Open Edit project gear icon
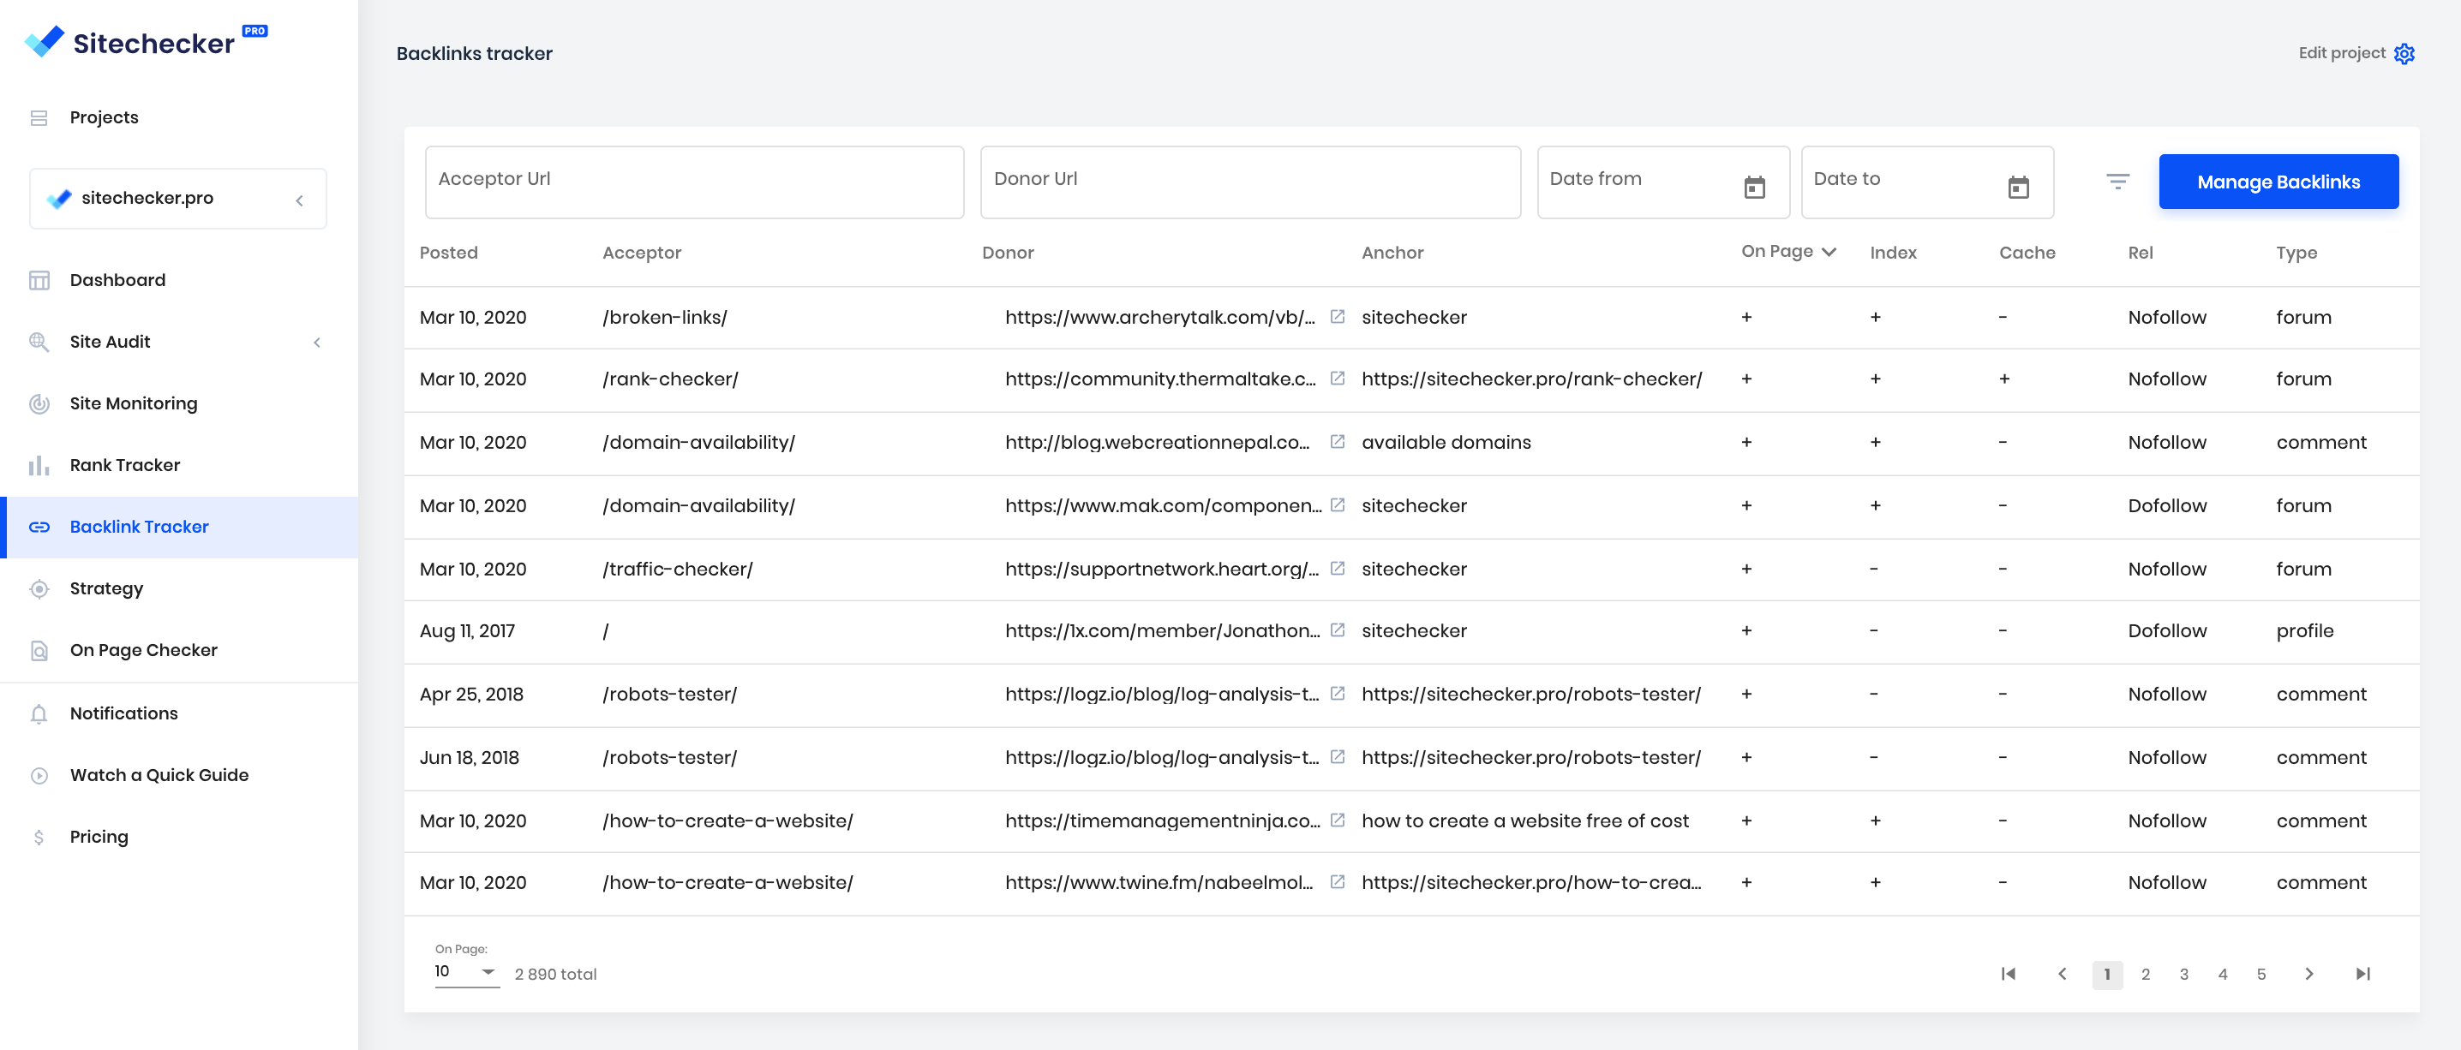 [2404, 53]
